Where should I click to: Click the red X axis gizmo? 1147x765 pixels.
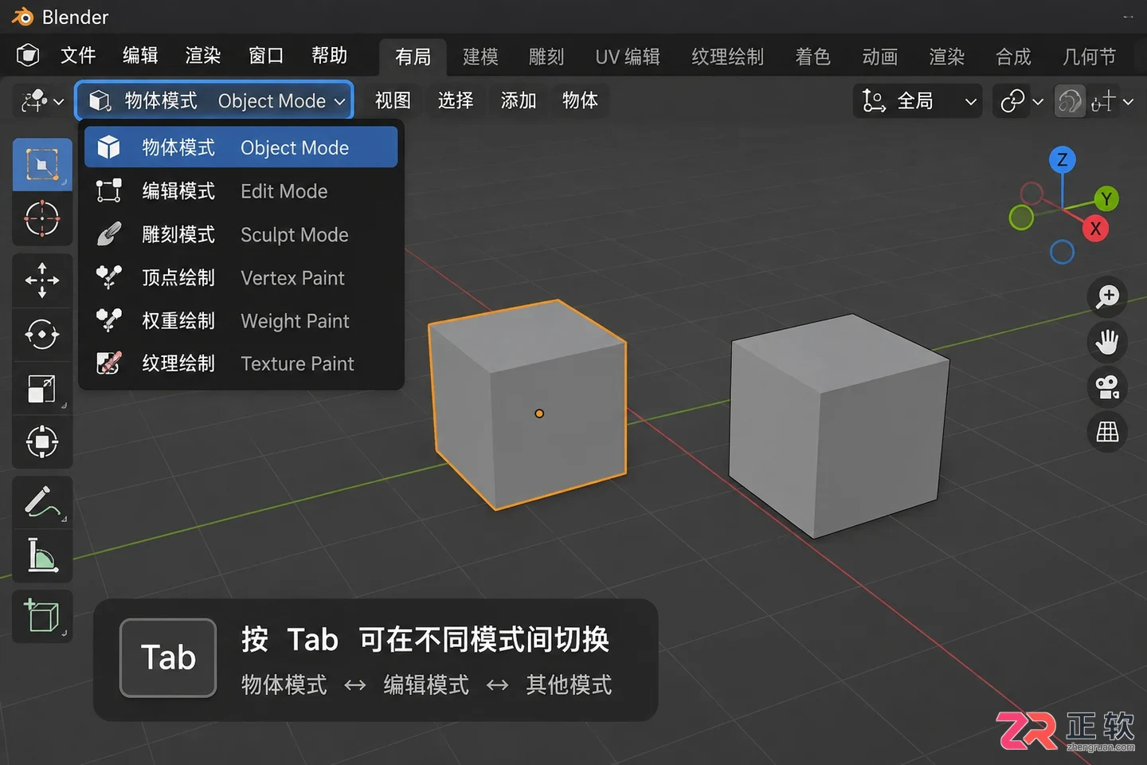click(x=1095, y=229)
